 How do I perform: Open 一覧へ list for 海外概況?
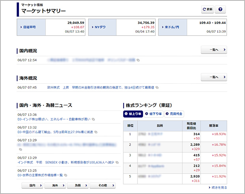(x=214, y=77)
